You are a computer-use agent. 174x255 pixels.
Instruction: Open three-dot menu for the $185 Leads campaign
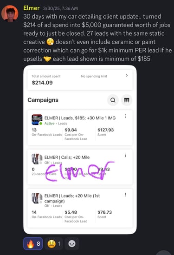126,116
